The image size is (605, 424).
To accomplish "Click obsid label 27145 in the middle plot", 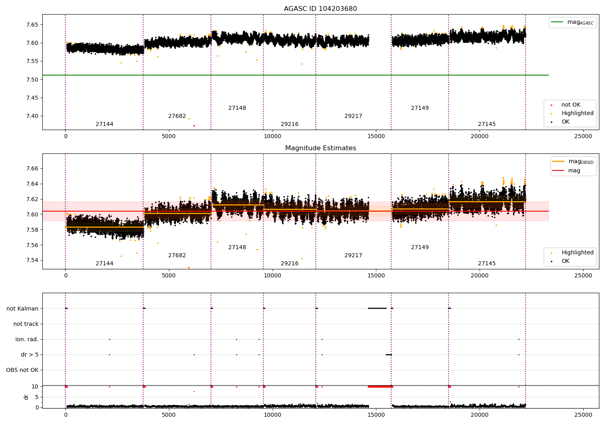I will click(487, 264).
